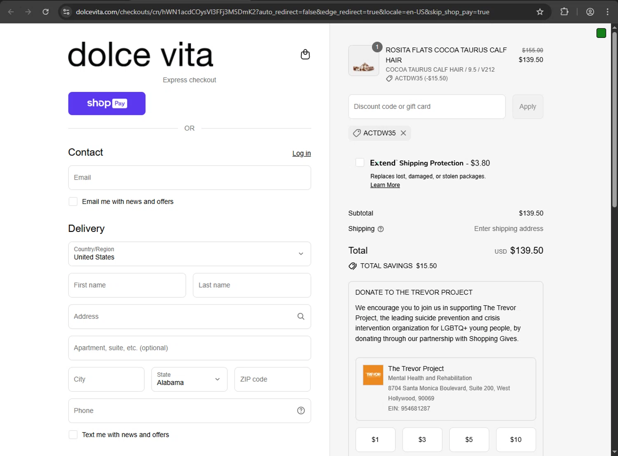Click the phone field help question icon

click(301, 411)
